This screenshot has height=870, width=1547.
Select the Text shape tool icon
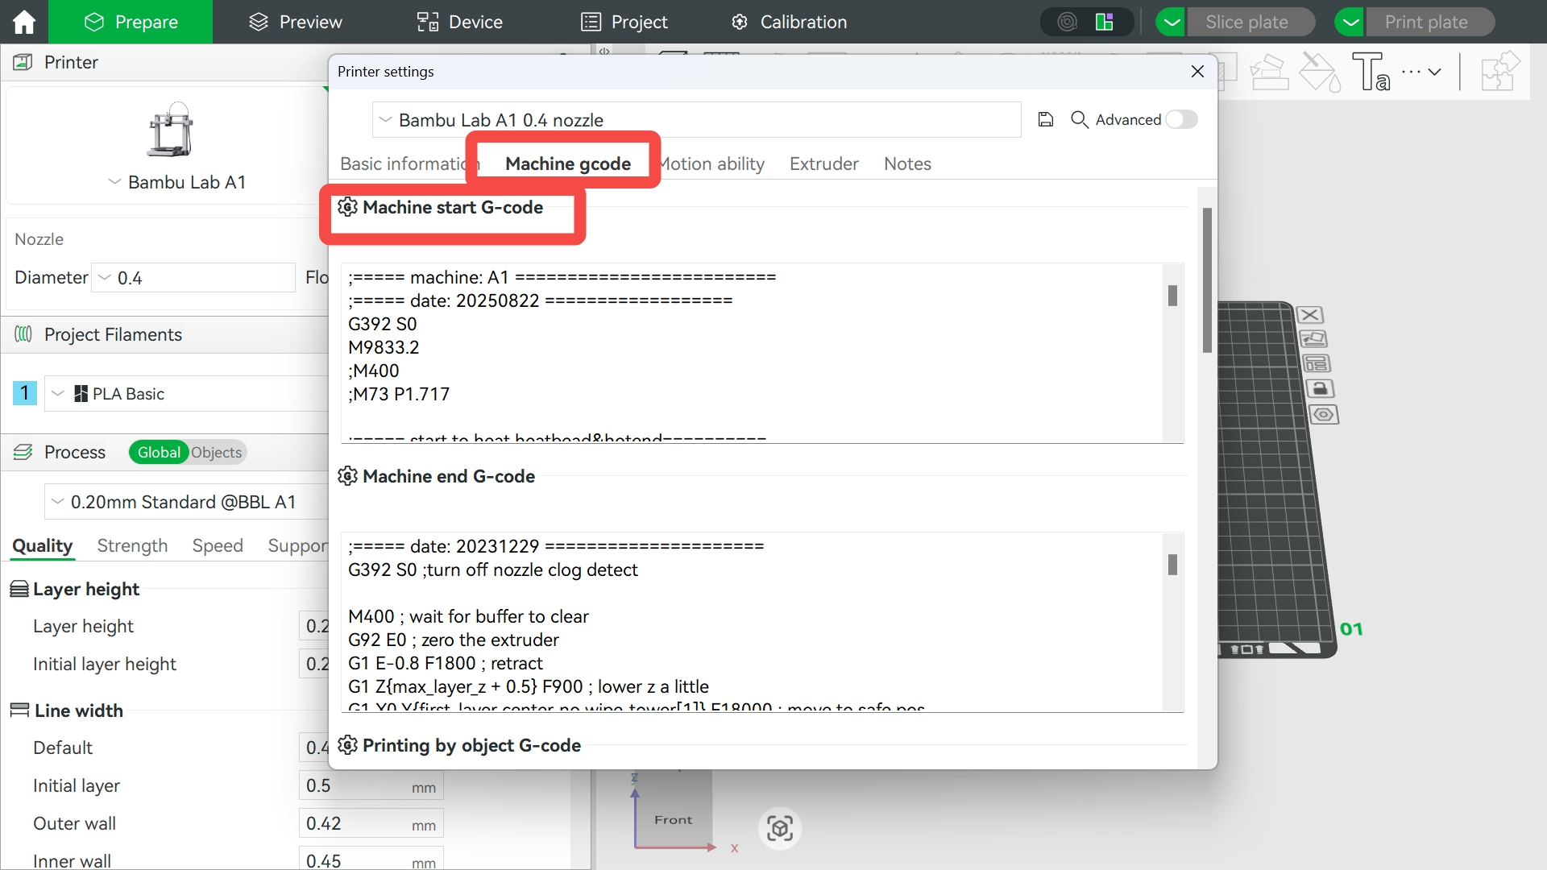[x=1371, y=72]
